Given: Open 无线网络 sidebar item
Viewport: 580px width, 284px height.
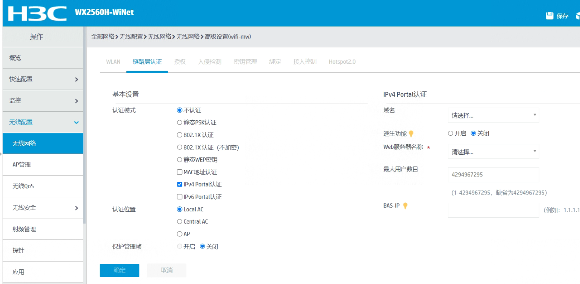Looking at the screenshot, I should [x=42, y=143].
